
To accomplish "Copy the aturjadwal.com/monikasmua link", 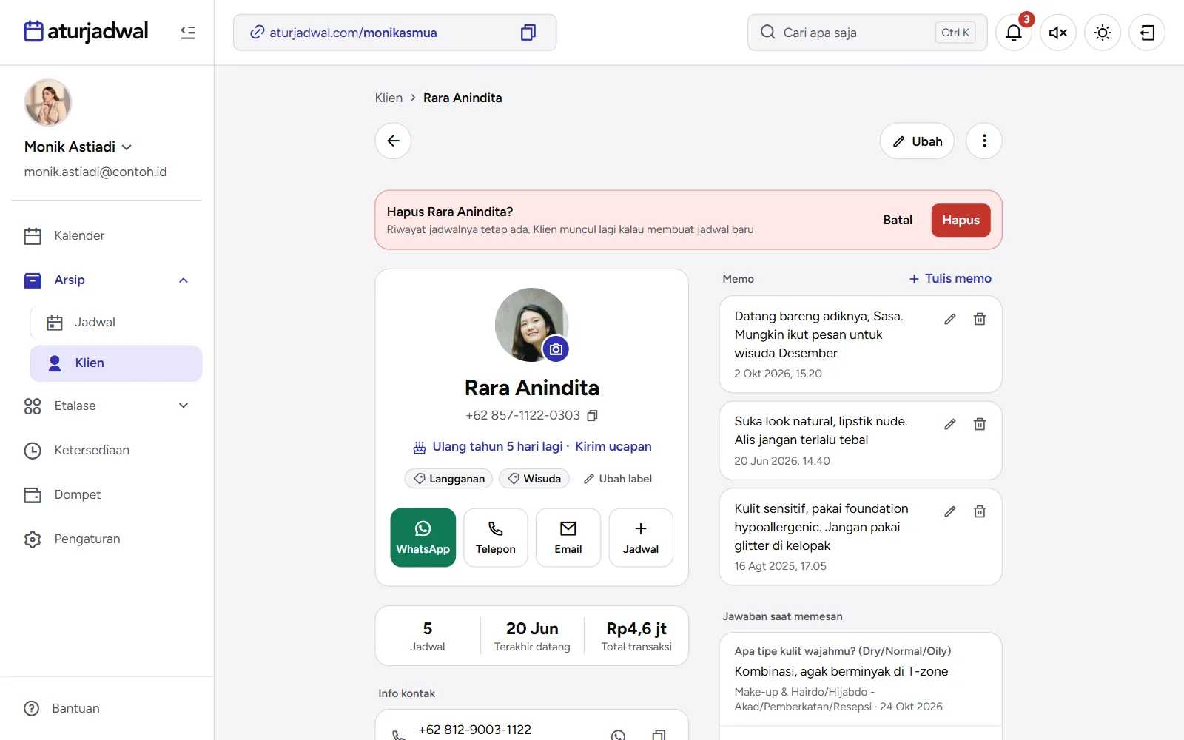I will pyautogui.click(x=528, y=33).
